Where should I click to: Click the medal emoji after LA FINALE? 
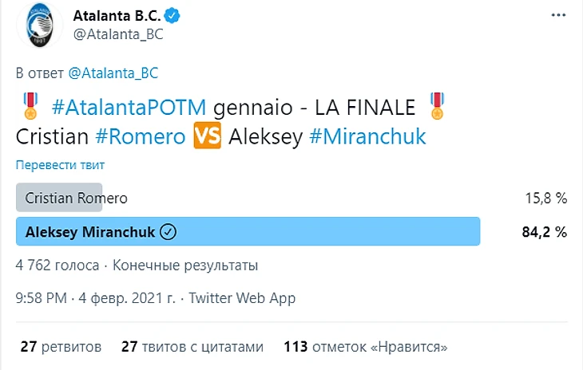click(x=436, y=106)
